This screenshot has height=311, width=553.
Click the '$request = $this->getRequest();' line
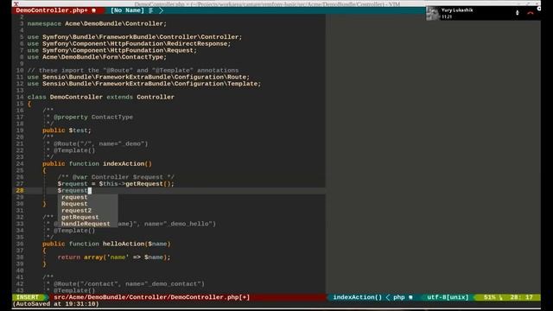pos(116,184)
